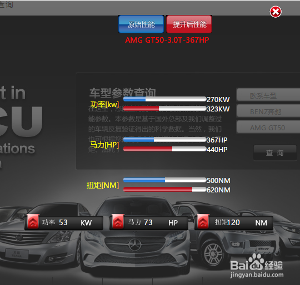
Task: Click the 扭矩[NM] yellow label
Action: [x=103, y=185]
